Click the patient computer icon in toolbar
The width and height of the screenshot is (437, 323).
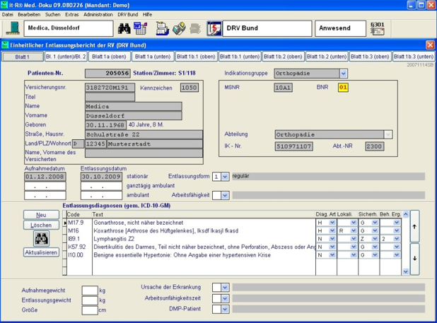point(12,28)
